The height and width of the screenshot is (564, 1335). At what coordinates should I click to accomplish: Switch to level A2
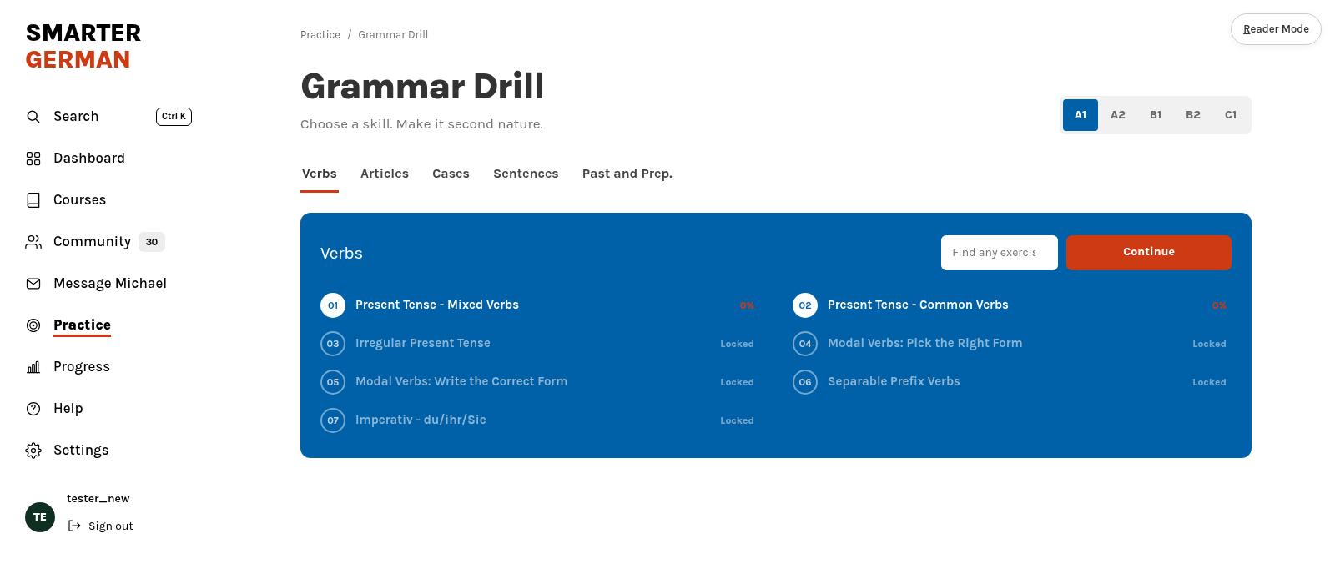point(1118,115)
